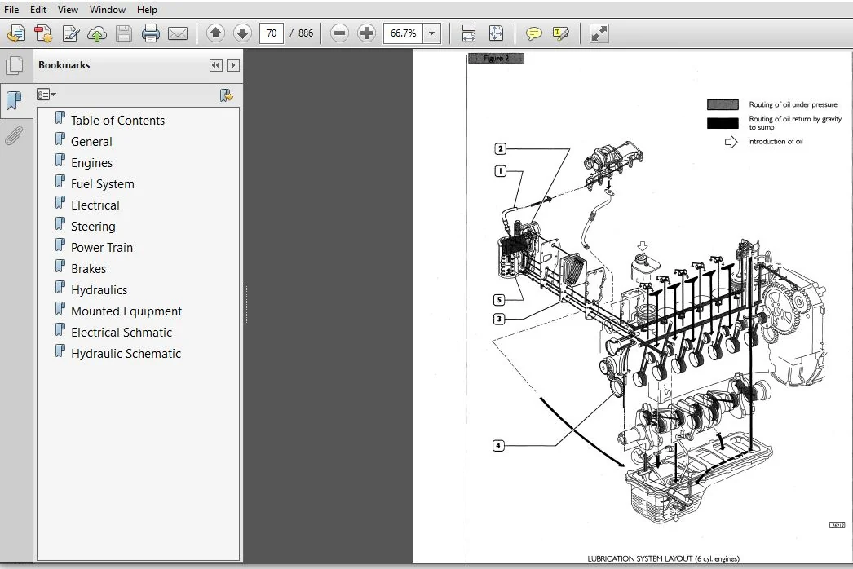This screenshot has height=569, width=853.
Task: Add a sticky note comment
Action: pos(533,33)
